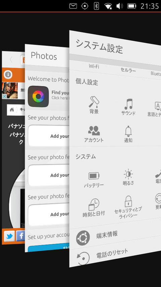The width and height of the screenshot is (161, 287).
Task: Open the 明るさ brightness settings
Action: (128, 177)
